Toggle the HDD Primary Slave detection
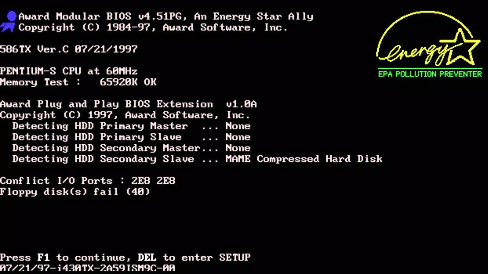This screenshot has height=274, width=488. 131,137
